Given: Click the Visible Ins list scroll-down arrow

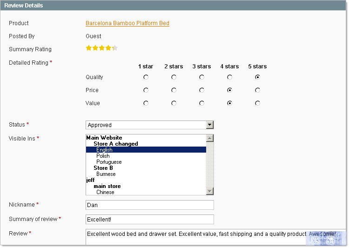Looking at the screenshot, I should [210, 191].
